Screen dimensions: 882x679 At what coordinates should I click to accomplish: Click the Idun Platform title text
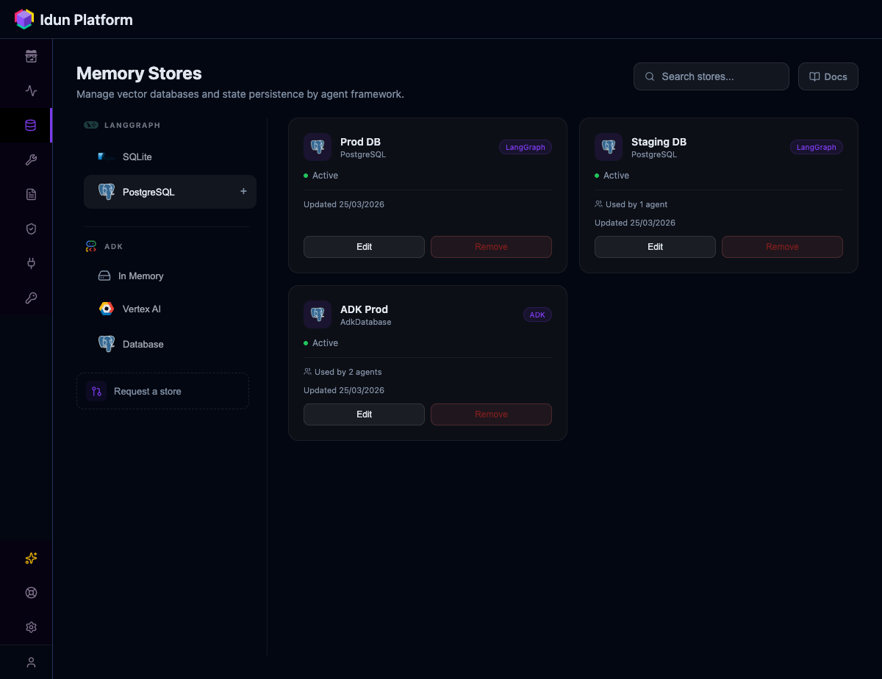[x=87, y=20]
